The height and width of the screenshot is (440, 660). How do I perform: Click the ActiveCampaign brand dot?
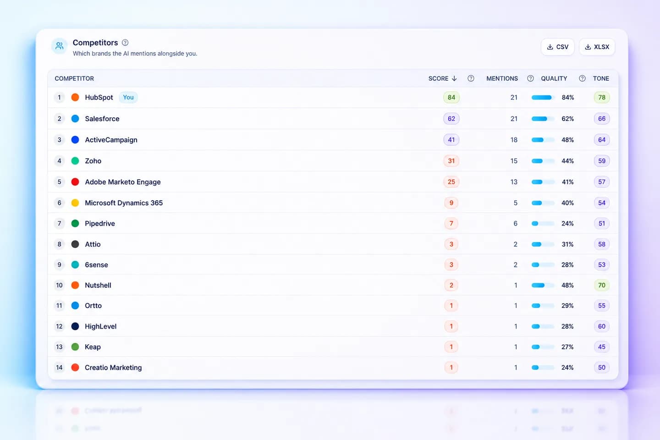tap(75, 140)
